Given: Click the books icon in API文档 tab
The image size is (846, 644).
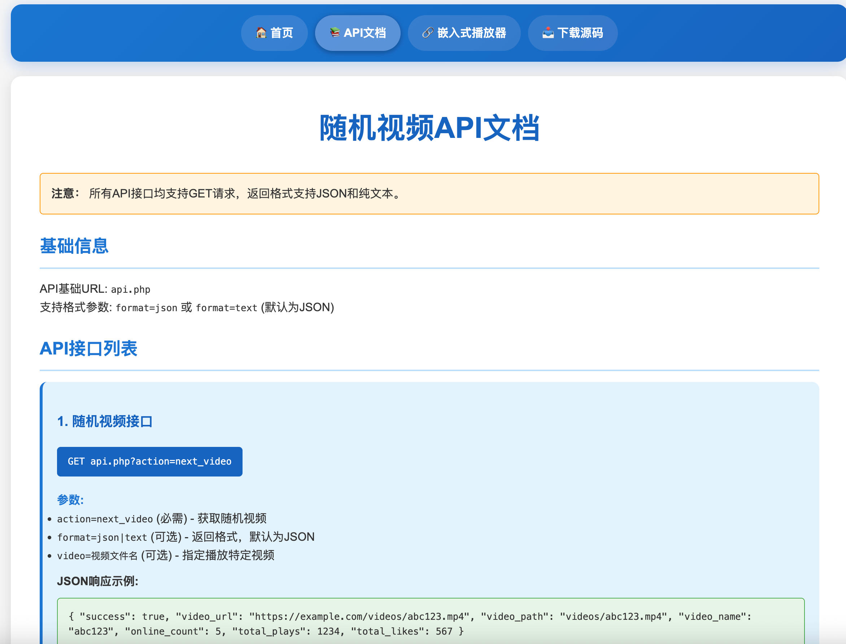Looking at the screenshot, I should pyautogui.click(x=335, y=33).
